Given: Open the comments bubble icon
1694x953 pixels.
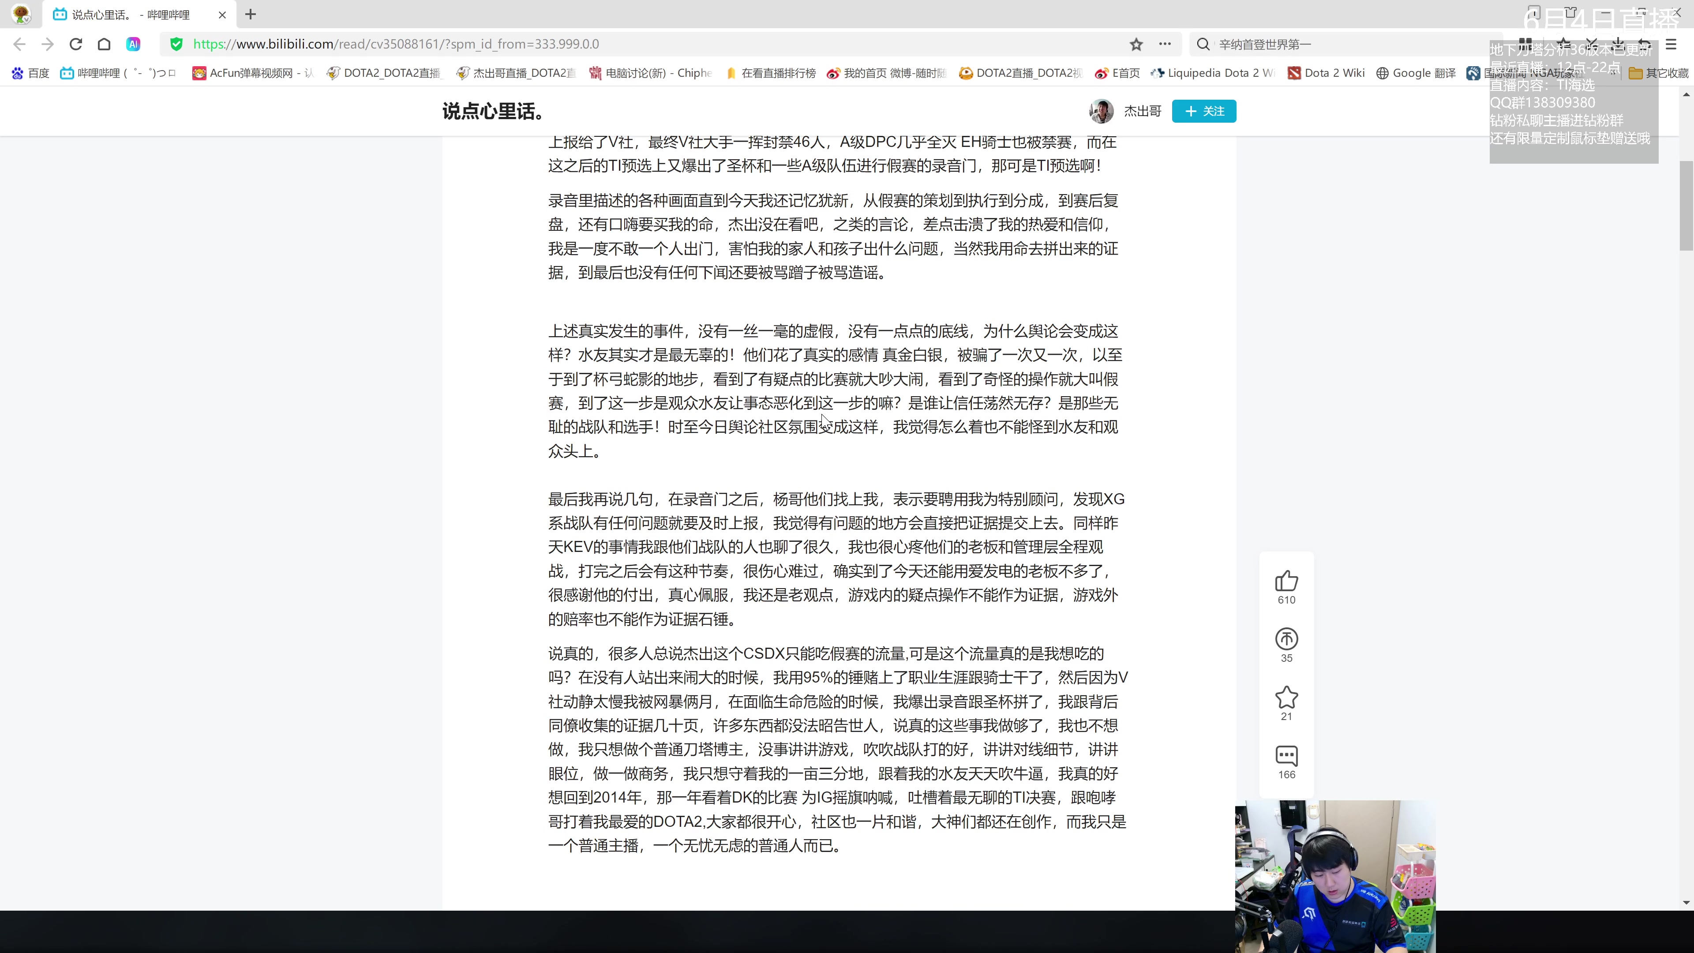Looking at the screenshot, I should click(1286, 756).
